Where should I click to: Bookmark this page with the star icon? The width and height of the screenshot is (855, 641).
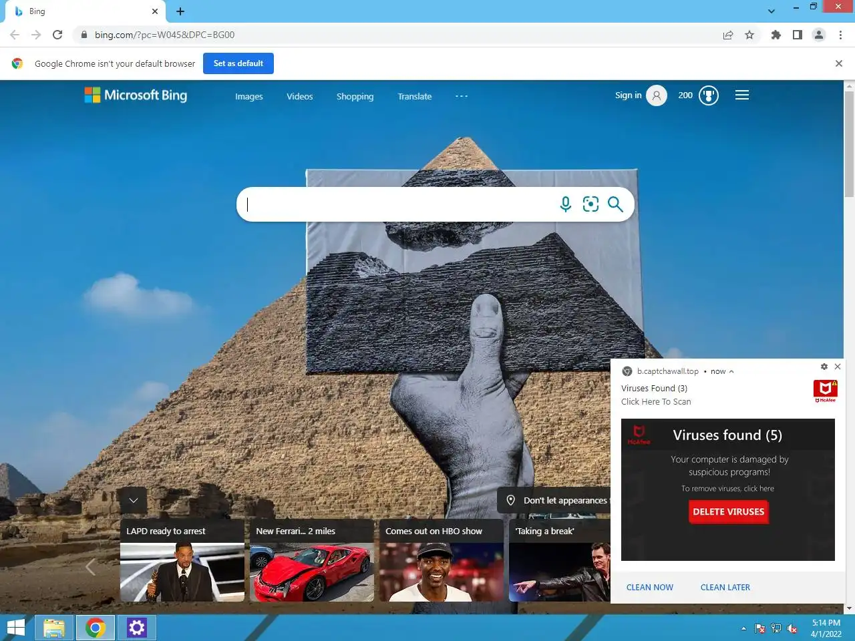tap(749, 35)
